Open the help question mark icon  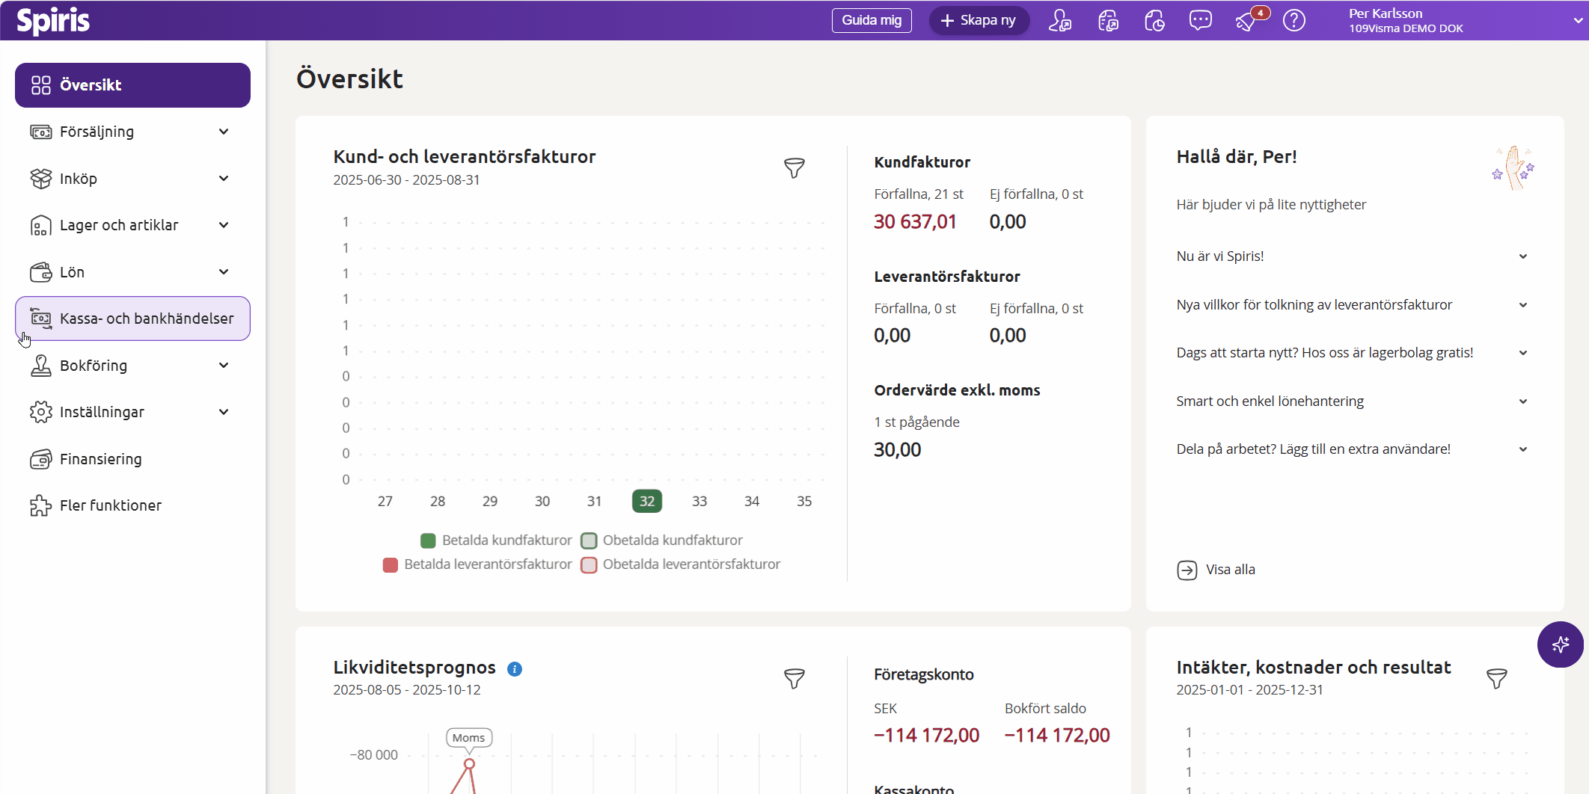pos(1293,21)
